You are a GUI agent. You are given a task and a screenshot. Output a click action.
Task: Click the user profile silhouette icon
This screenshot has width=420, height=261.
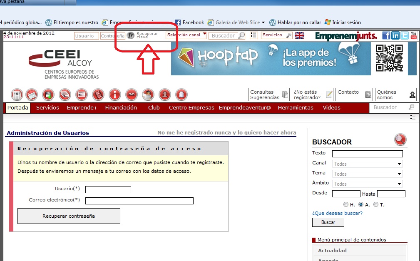click(165, 94)
